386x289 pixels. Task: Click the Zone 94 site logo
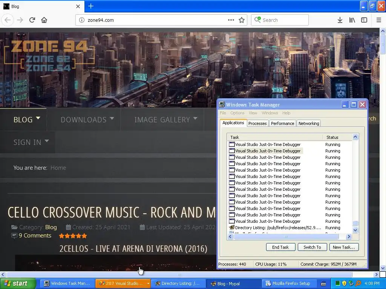[x=49, y=56]
